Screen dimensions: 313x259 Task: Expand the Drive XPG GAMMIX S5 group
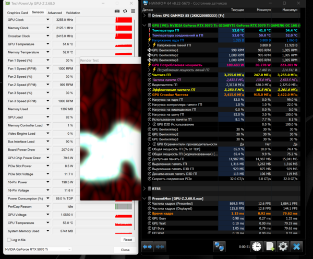coord(145,15)
